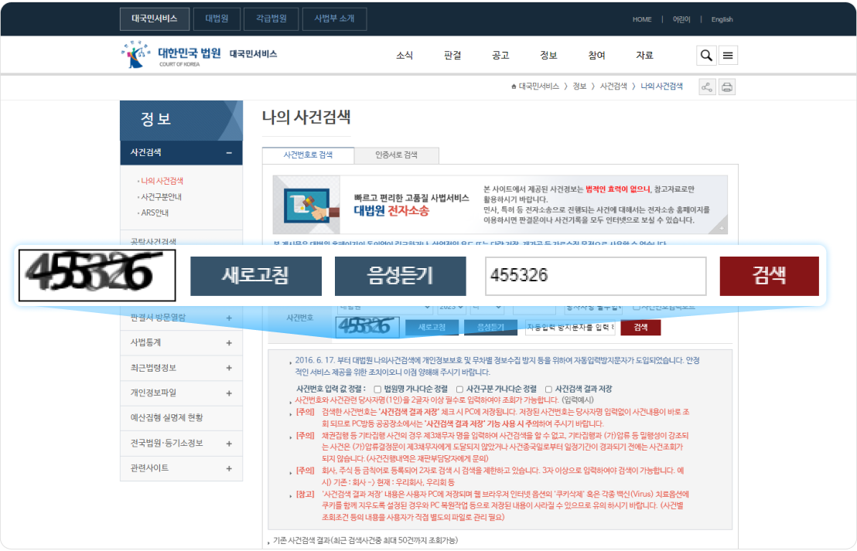
Task: Open the 소식 main menu
Action: (x=405, y=55)
